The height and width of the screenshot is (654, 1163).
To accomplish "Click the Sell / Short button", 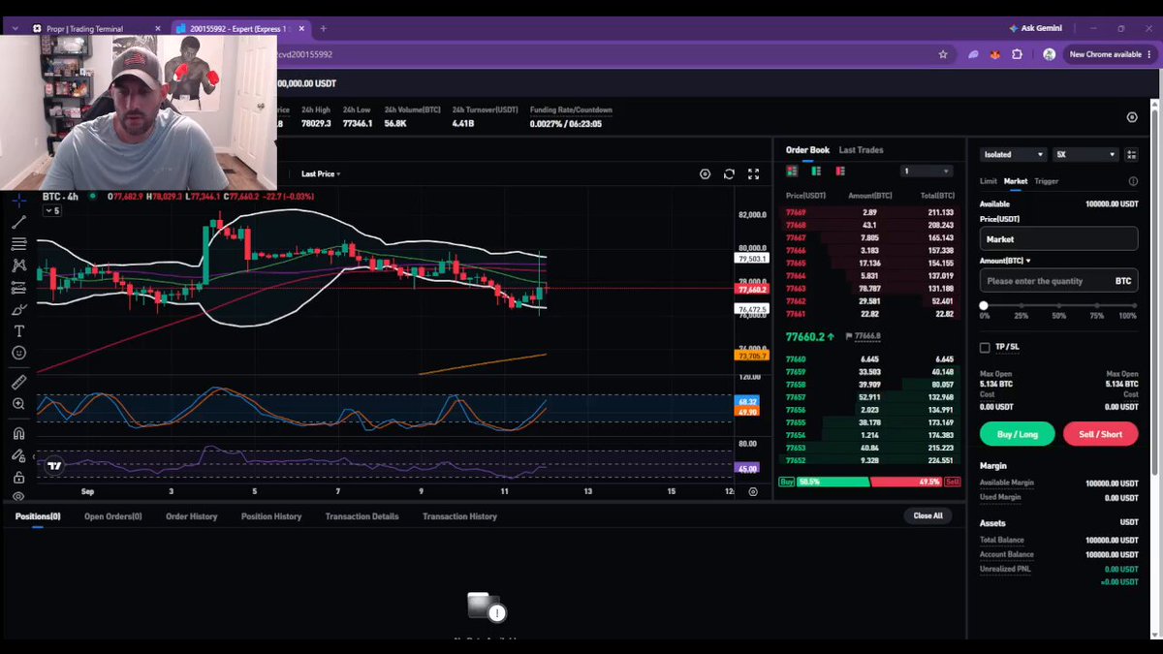I will (1100, 434).
